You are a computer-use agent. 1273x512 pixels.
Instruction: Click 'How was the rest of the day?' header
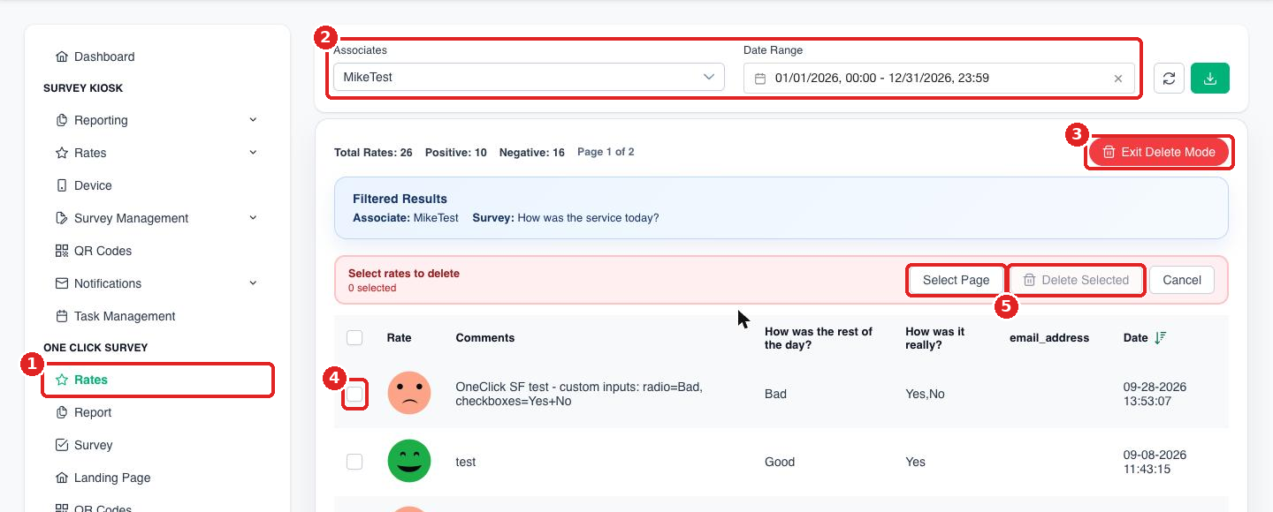click(819, 338)
